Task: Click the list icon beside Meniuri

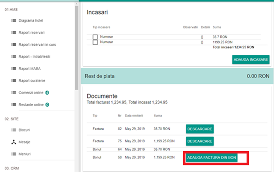Action: pyautogui.click(x=14, y=154)
